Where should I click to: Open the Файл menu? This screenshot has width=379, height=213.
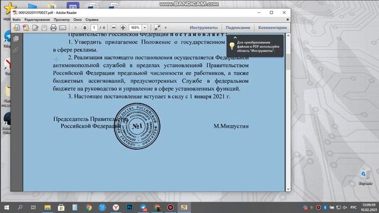click(17, 20)
